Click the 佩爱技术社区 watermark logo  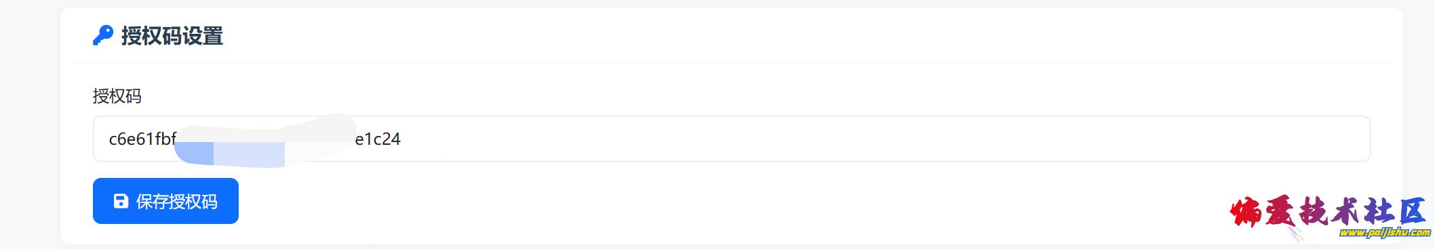[x=1329, y=213]
